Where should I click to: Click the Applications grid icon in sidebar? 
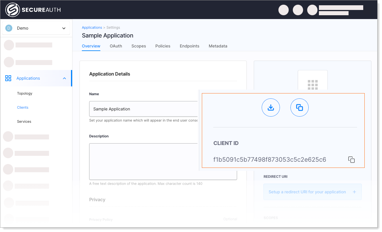(8, 78)
